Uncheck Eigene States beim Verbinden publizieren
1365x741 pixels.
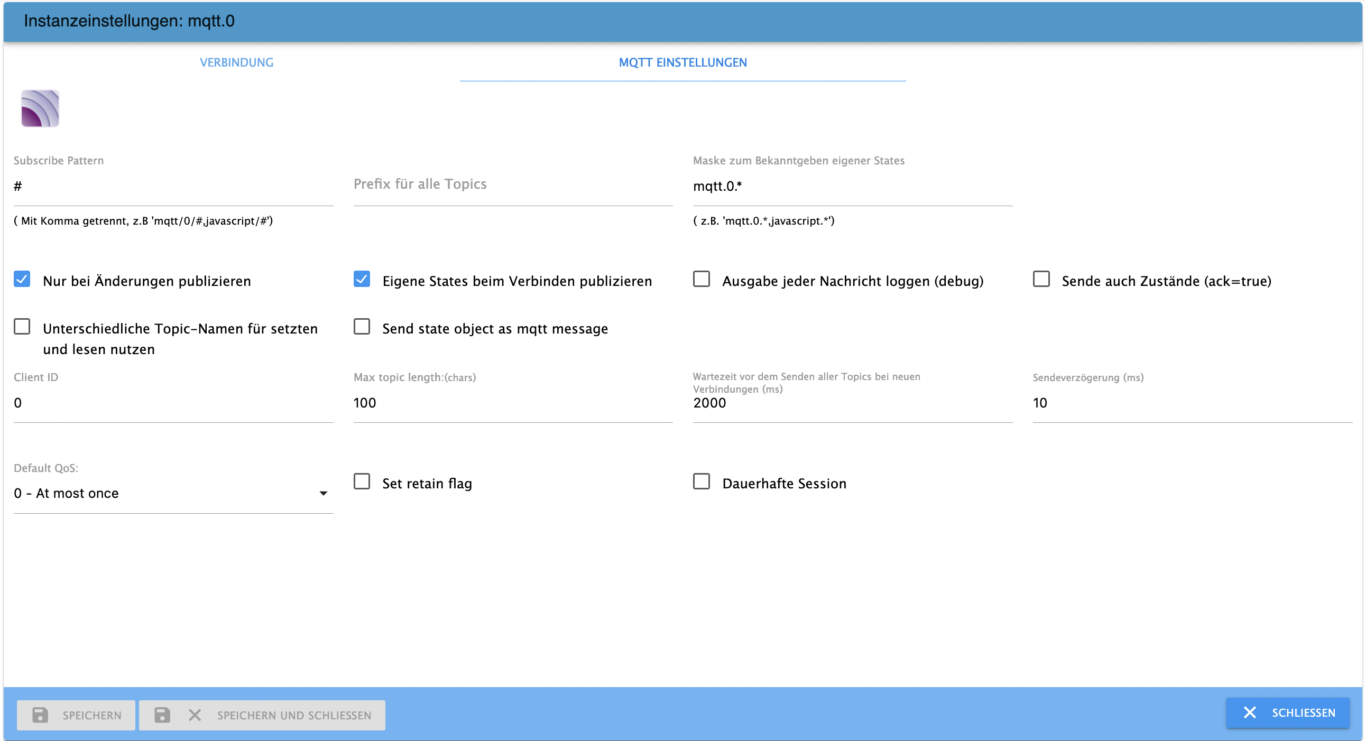(362, 279)
